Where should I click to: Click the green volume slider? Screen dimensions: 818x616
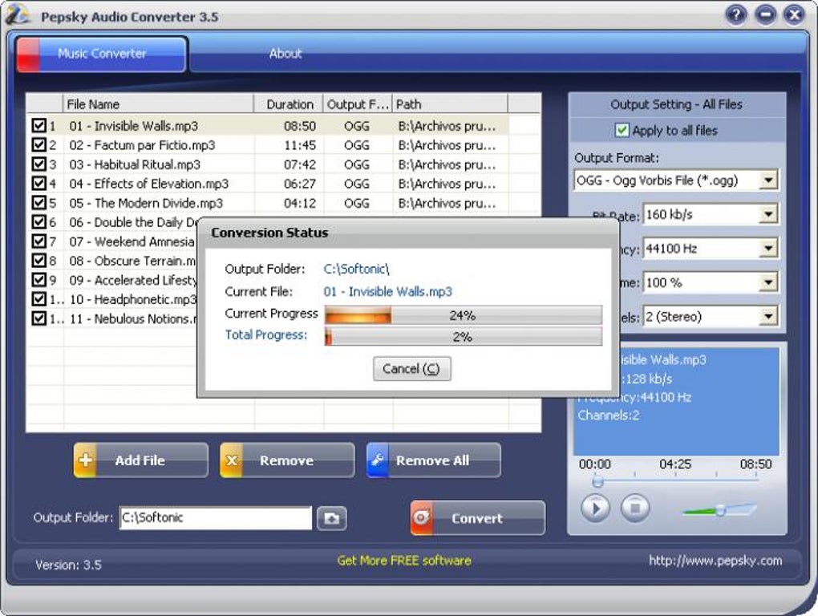(x=720, y=509)
